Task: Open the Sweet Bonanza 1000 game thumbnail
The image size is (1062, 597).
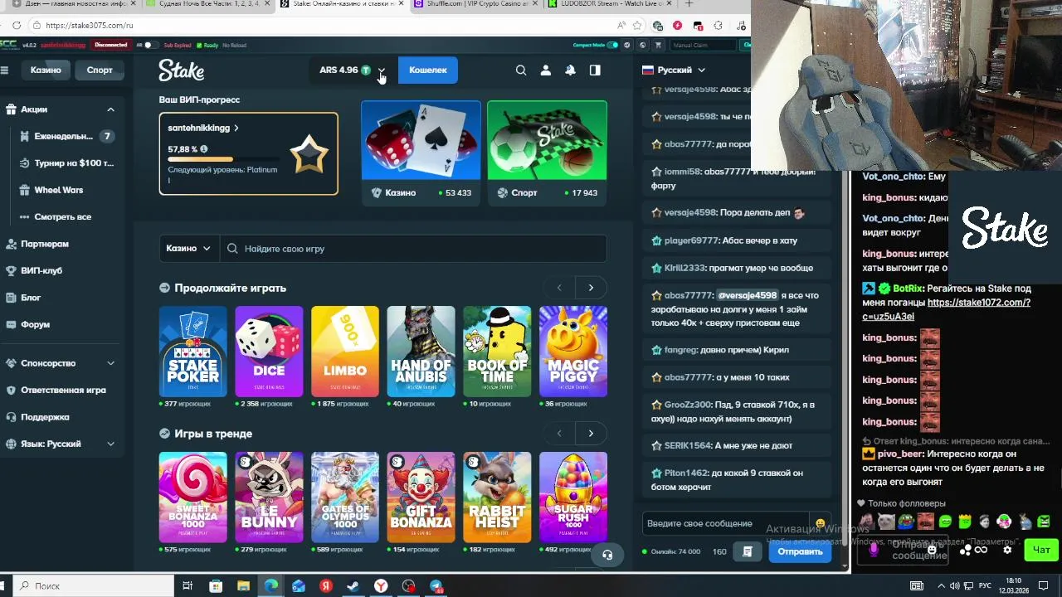Action: click(x=192, y=498)
